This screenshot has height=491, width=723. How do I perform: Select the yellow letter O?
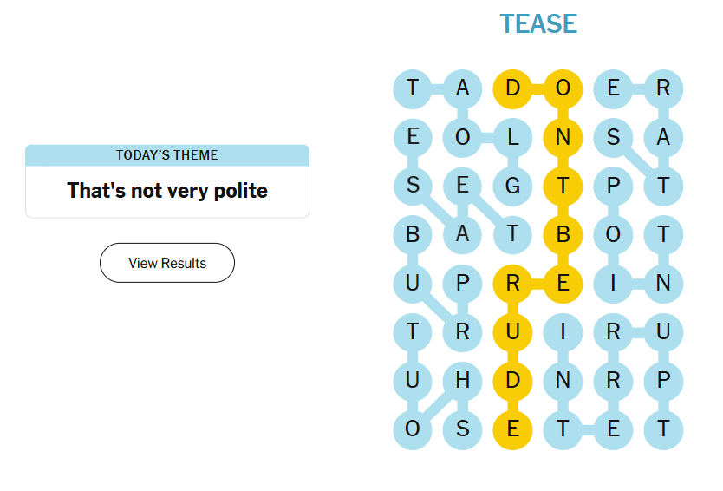coord(563,88)
